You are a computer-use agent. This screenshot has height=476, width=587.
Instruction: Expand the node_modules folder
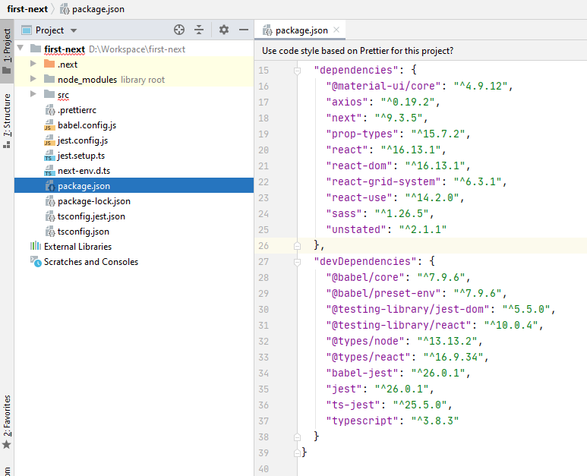coord(33,79)
